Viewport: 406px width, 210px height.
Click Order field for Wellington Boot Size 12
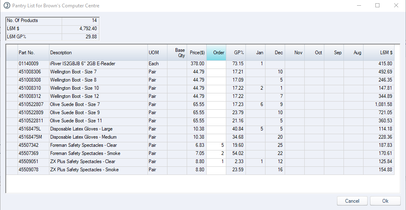pyautogui.click(x=216, y=96)
